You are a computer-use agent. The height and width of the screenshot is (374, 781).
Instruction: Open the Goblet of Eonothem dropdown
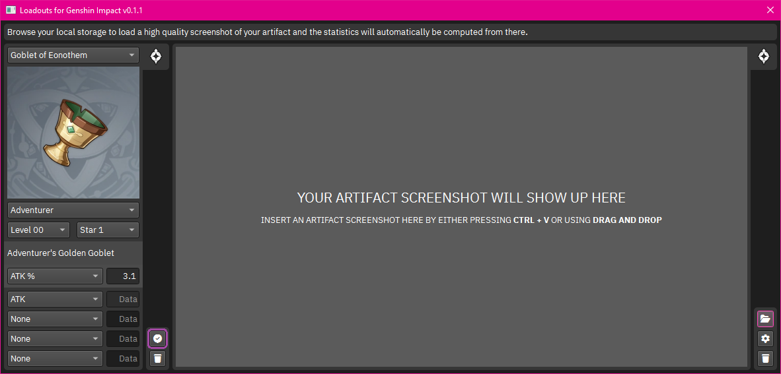tap(73, 55)
